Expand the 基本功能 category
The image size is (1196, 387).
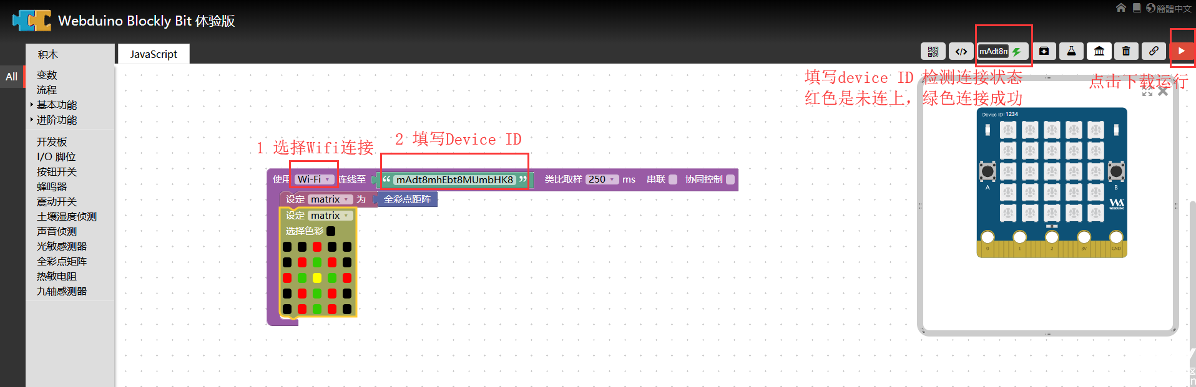[57, 105]
